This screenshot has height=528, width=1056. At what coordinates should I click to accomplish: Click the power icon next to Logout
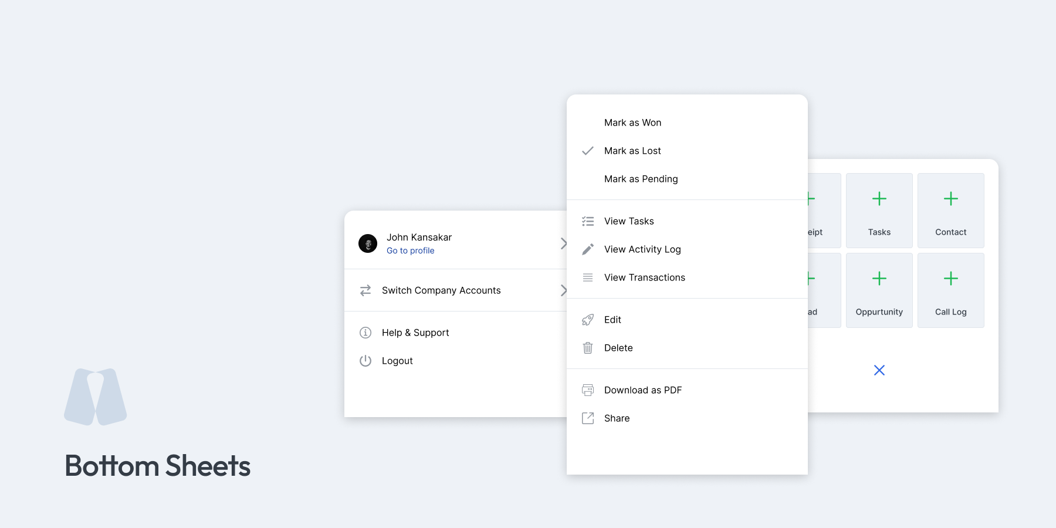pyautogui.click(x=365, y=361)
